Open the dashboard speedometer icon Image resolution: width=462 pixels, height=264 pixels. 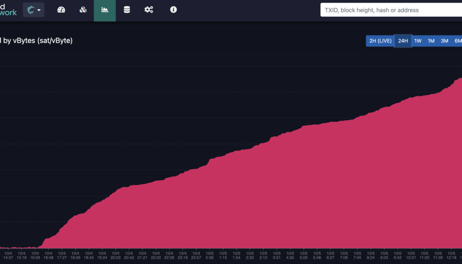[61, 10]
